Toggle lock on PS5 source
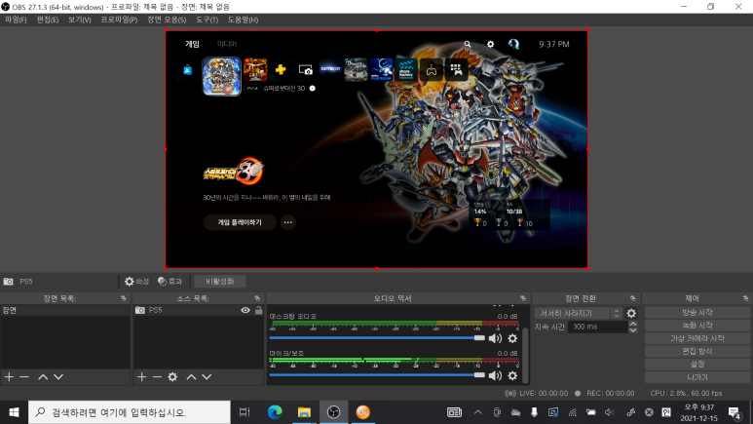This screenshot has height=424, width=753. 259,311
